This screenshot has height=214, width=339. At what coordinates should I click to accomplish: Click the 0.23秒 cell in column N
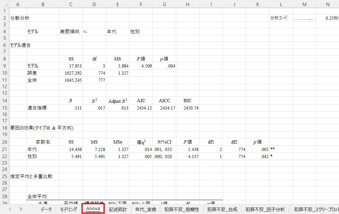point(328,18)
